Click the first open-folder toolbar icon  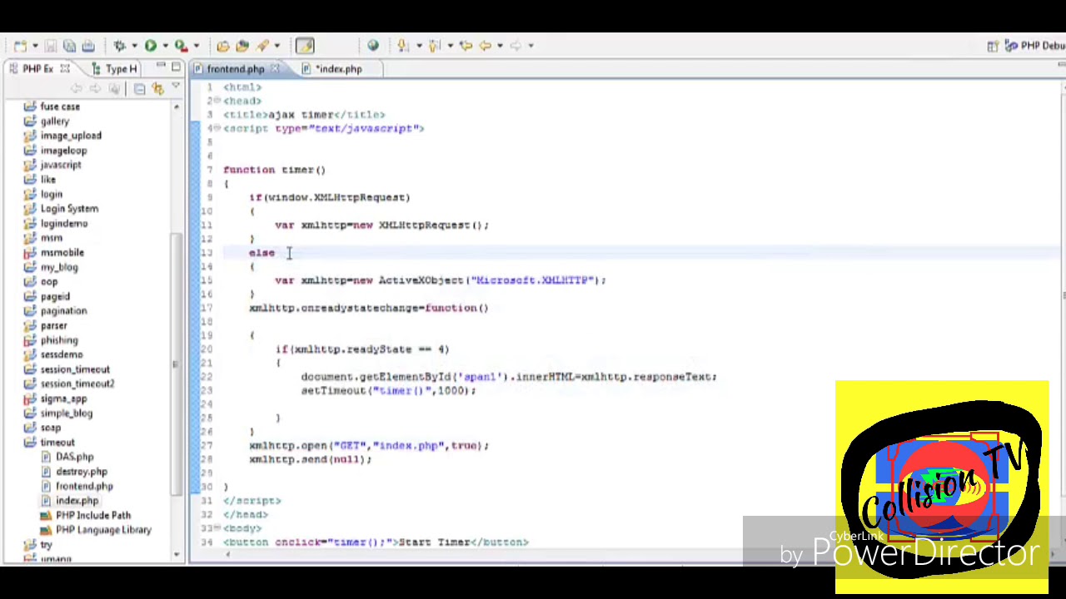pyautogui.click(x=223, y=46)
